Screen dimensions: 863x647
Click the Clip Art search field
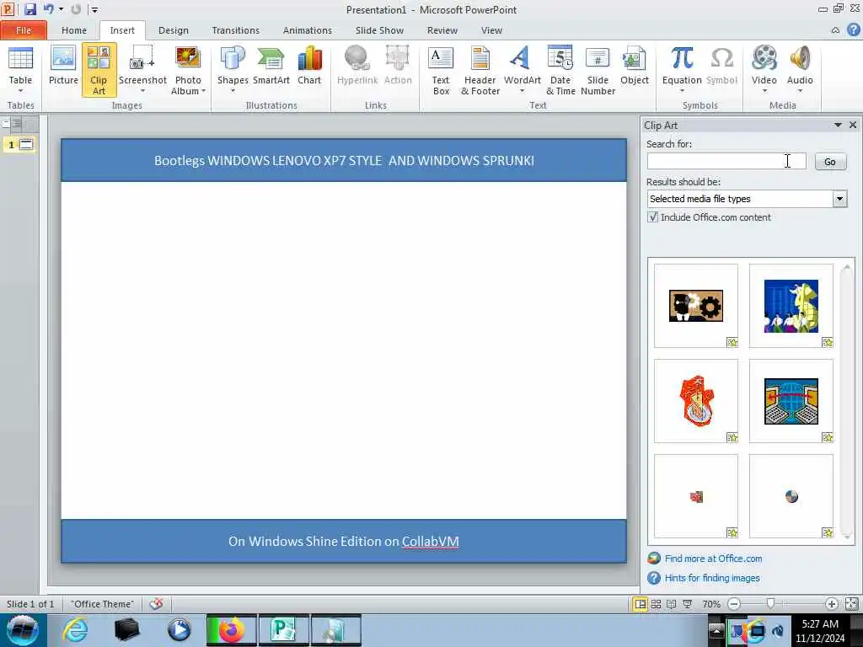(726, 161)
